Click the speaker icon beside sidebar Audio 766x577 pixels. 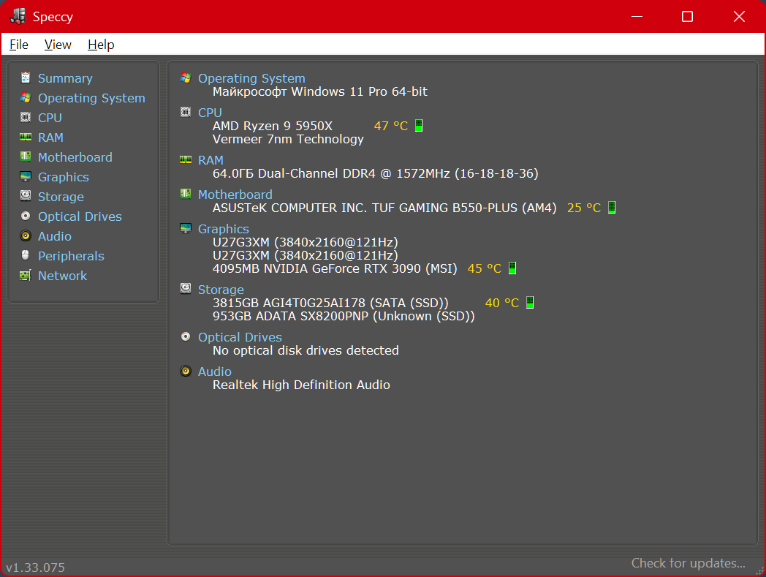[x=26, y=235]
